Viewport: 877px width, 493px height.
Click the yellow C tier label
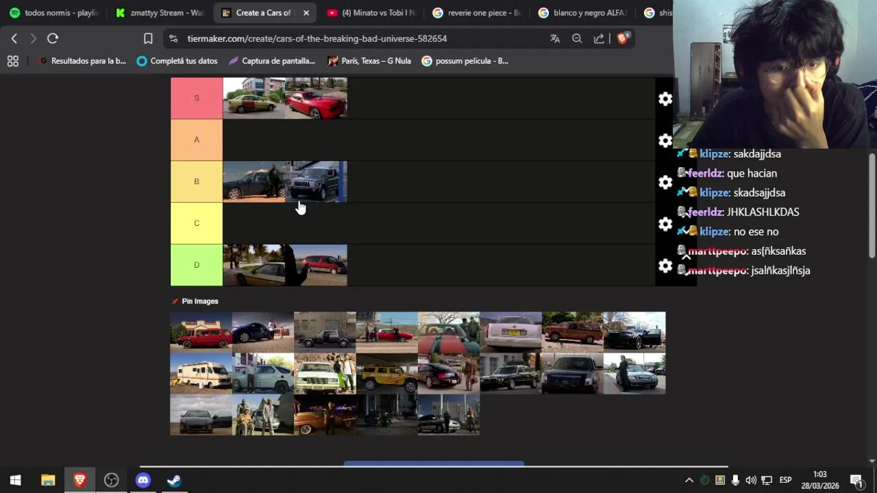[197, 223]
